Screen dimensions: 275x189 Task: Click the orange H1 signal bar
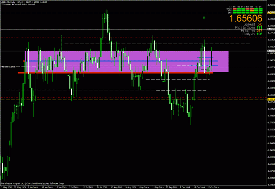click(252, 11)
